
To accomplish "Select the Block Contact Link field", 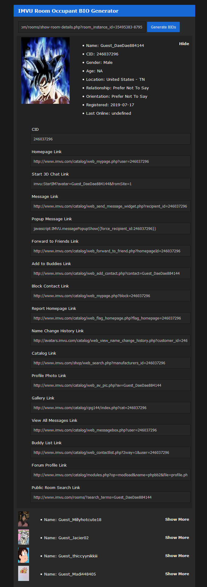I will point(110,296).
